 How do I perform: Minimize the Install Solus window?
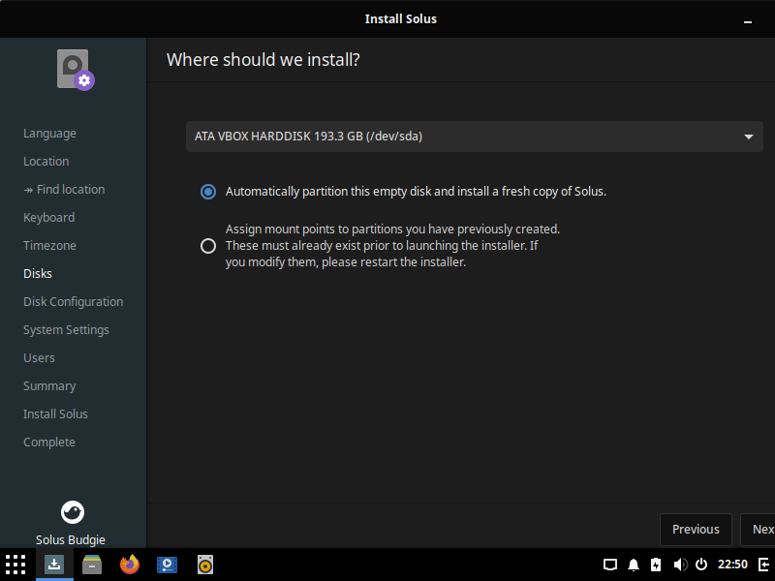coord(747,21)
